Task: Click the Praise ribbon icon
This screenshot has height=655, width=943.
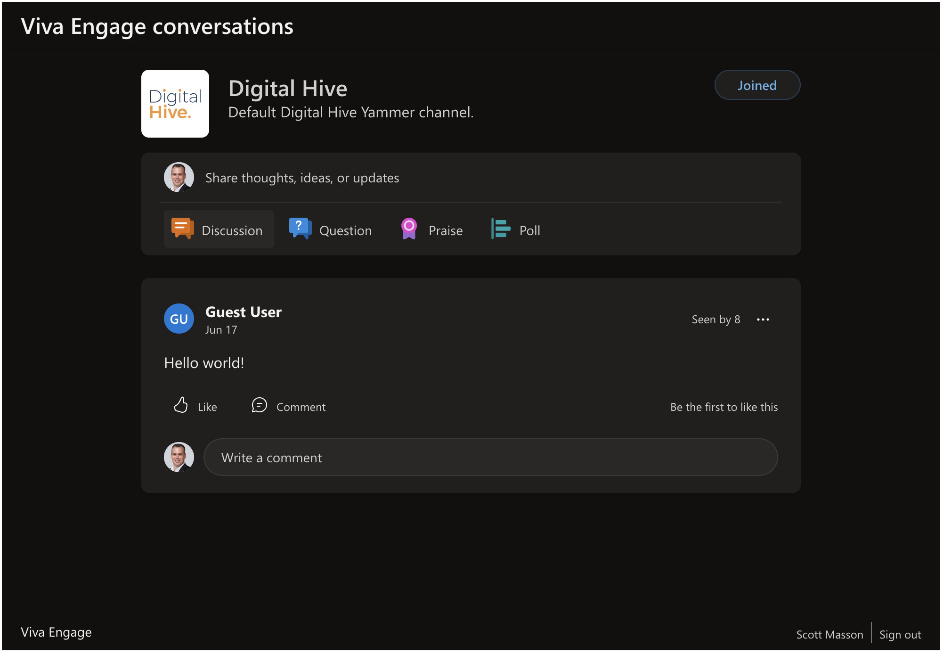Action: click(409, 229)
